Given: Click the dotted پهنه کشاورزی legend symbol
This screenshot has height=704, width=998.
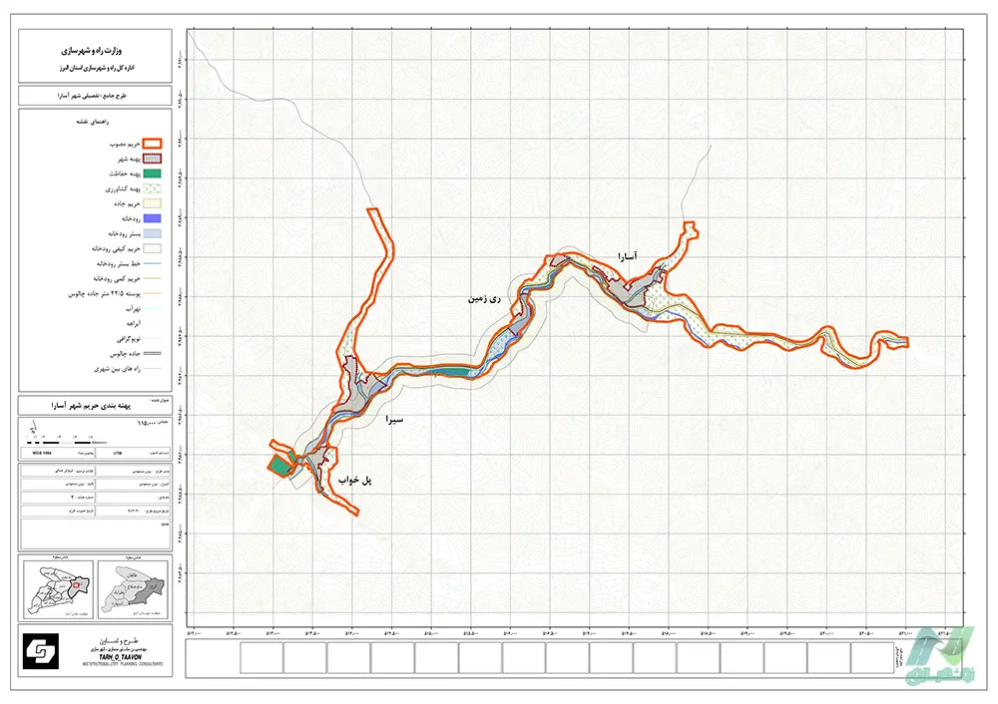Looking at the screenshot, I should click(x=151, y=187).
